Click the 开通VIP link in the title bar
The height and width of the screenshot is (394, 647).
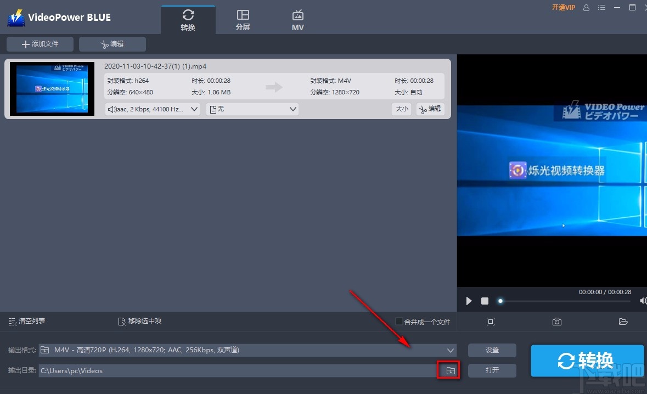tap(564, 7)
